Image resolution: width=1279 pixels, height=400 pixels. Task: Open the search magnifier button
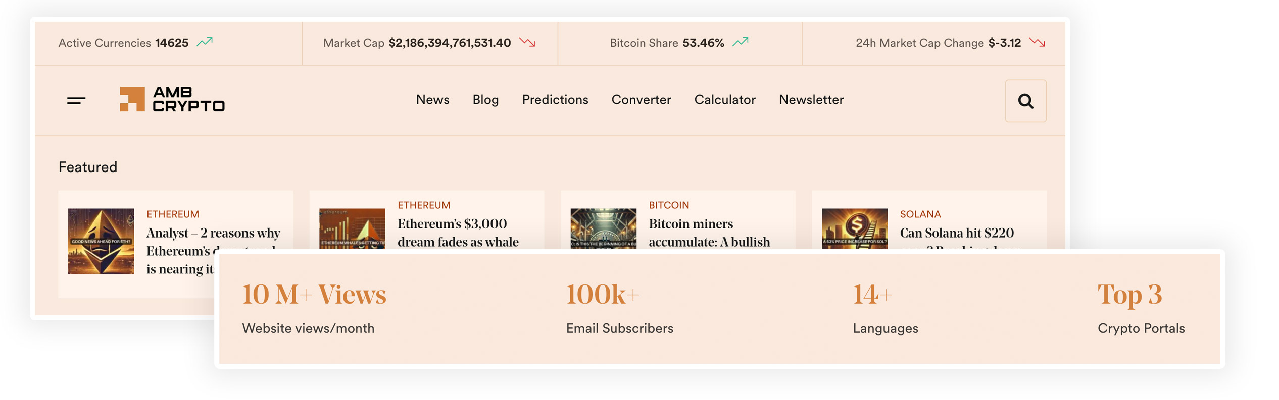(1025, 101)
